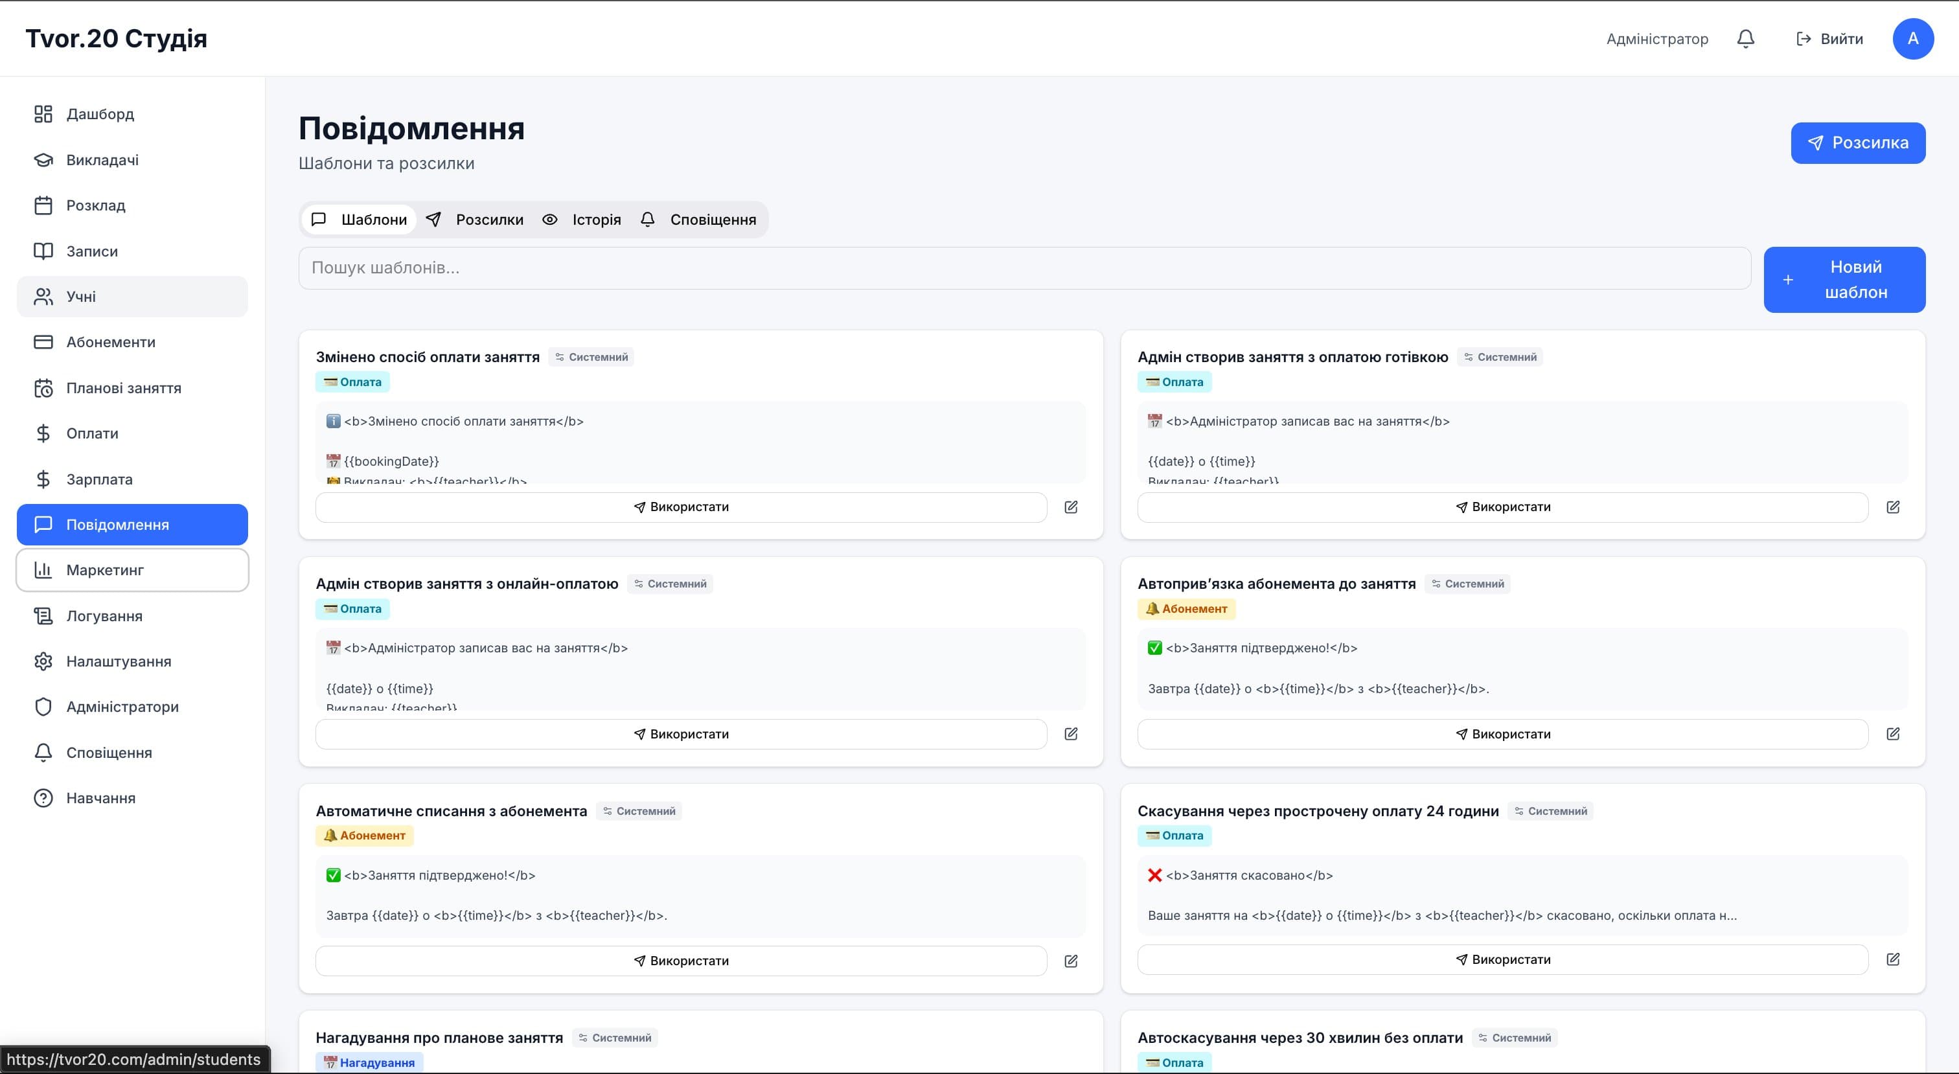This screenshot has width=1959, height=1074.
Task: Open Маркетинг section
Action: click(x=132, y=571)
